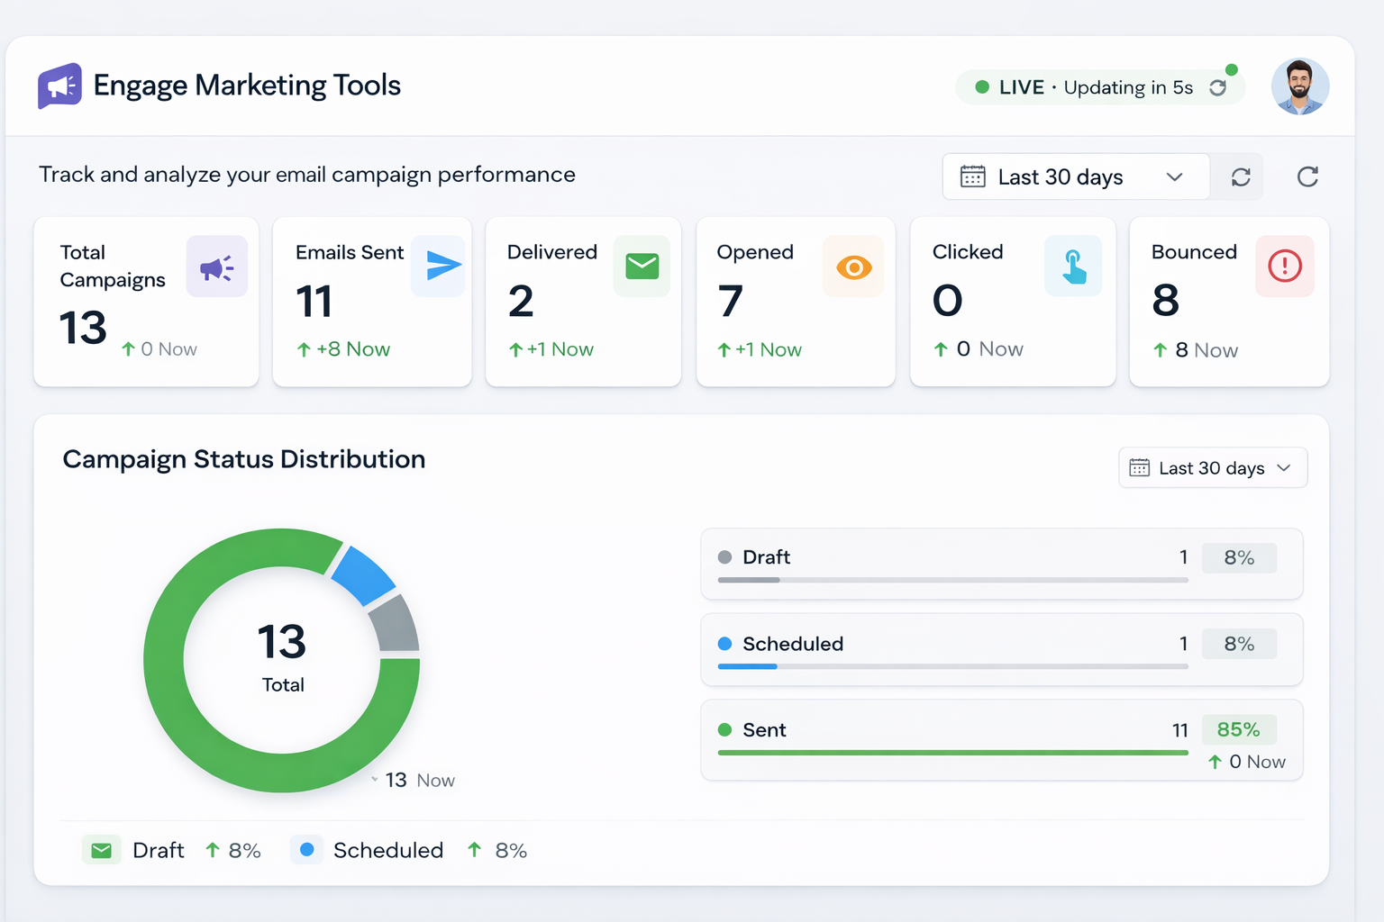
Task: Click the '0 Now' text under Sent row
Action: pos(1257,762)
